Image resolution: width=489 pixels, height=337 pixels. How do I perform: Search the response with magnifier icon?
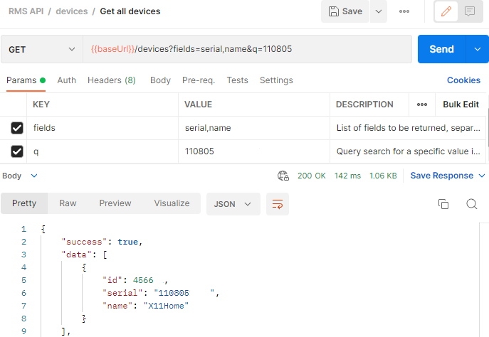(x=471, y=204)
